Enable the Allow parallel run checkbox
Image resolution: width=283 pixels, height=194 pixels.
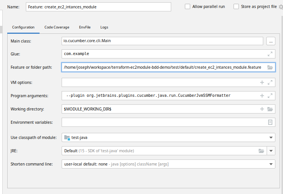click(188, 6)
